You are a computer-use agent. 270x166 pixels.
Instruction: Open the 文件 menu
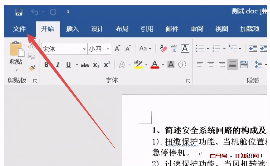point(19,29)
